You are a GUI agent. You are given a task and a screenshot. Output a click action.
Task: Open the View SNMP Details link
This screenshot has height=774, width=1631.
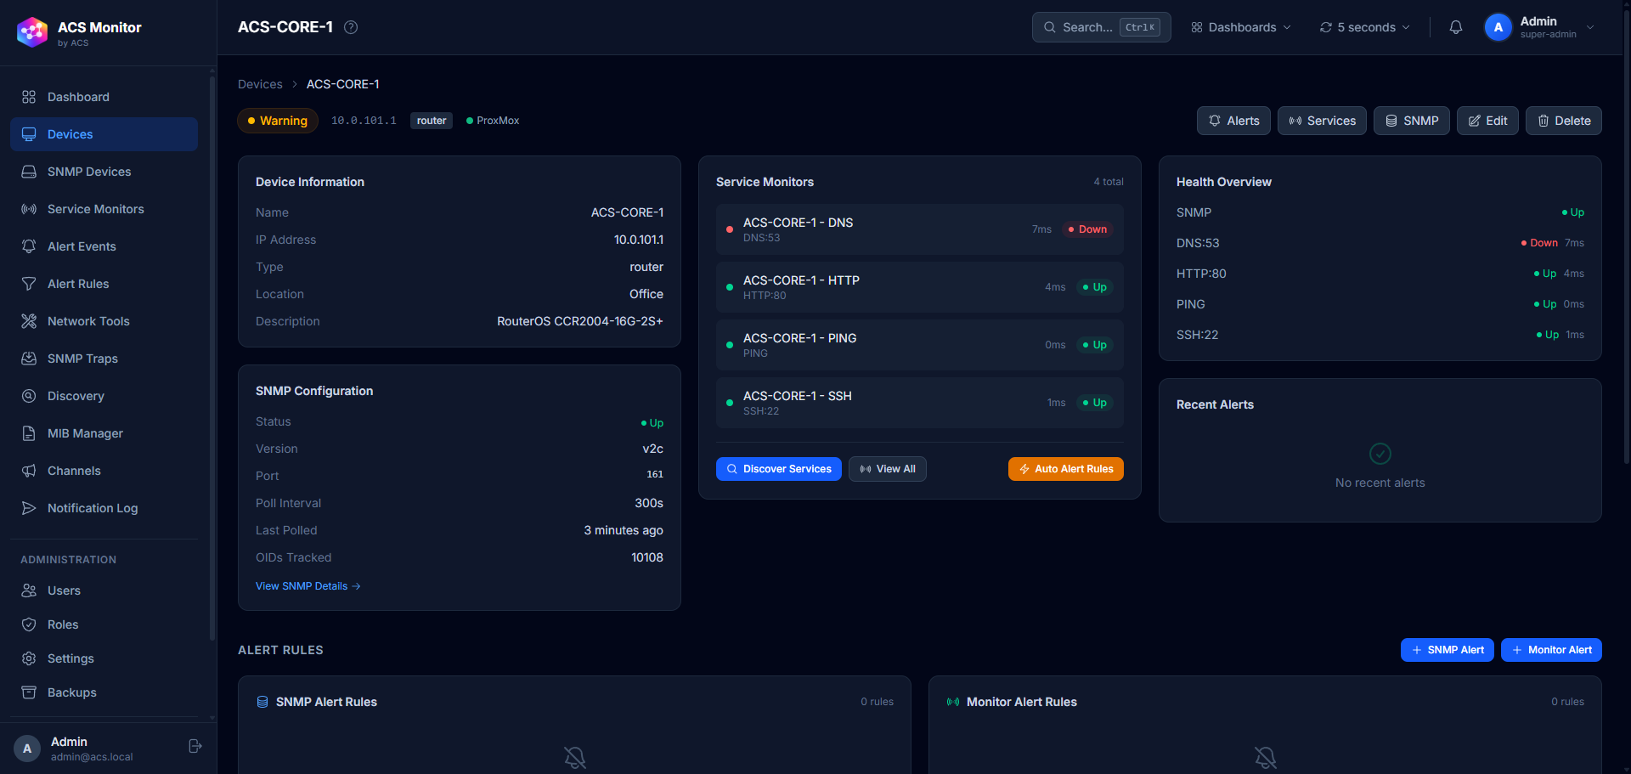(308, 586)
